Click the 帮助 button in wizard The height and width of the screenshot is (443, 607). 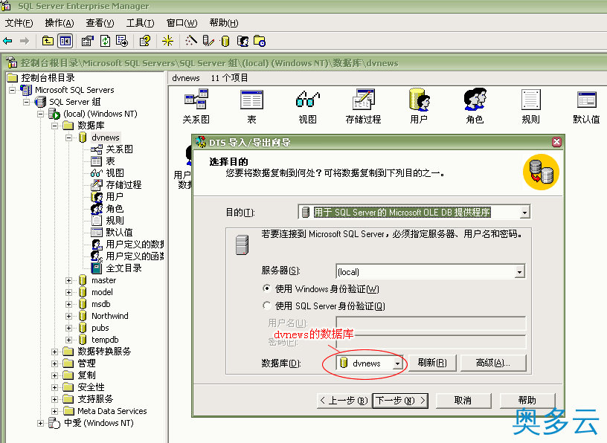coord(527,401)
